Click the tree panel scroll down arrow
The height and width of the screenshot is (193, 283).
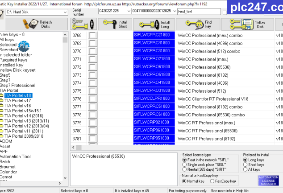65,178
